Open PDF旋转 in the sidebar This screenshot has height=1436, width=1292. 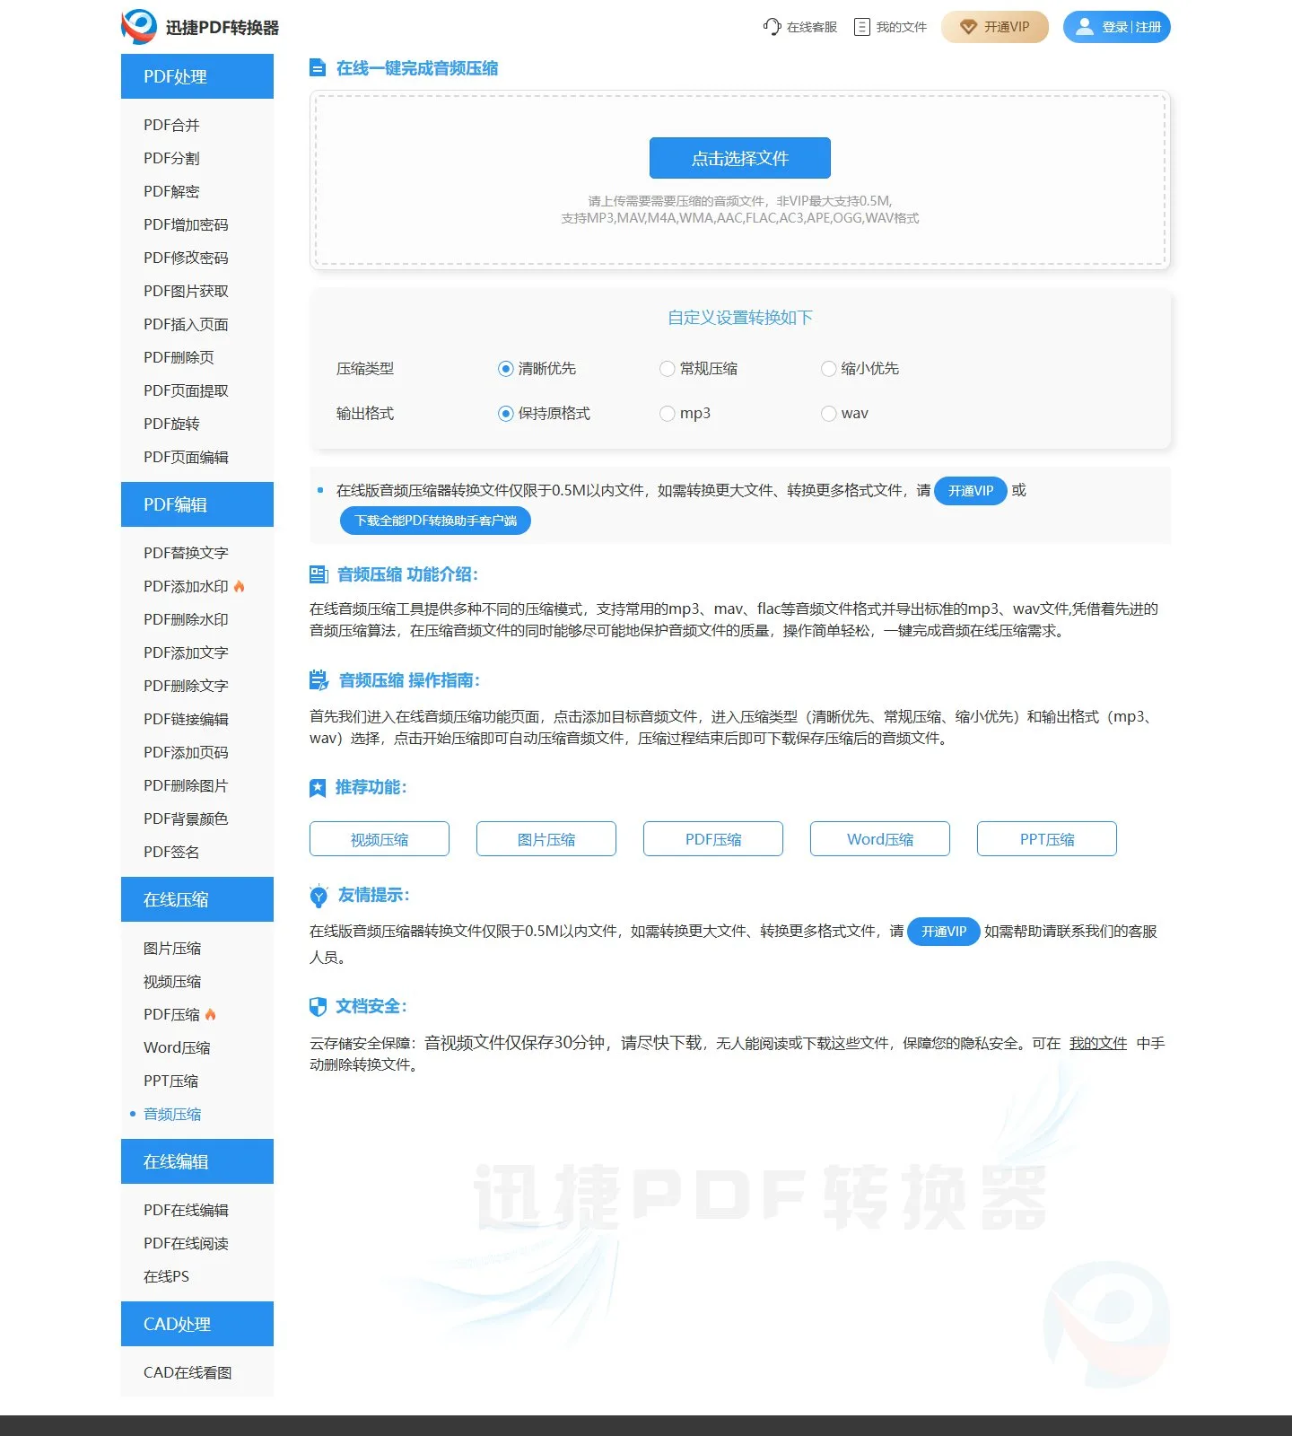171,424
